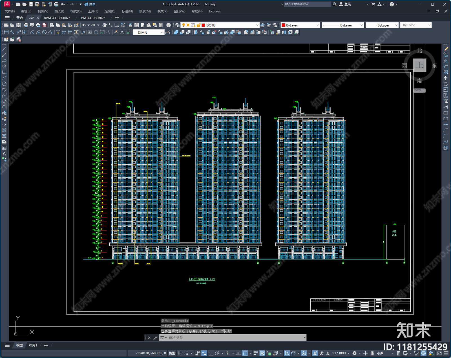Click the Export to DWF icon

coord(44,25)
